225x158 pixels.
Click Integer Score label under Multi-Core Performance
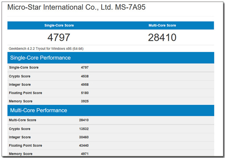point(20,137)
